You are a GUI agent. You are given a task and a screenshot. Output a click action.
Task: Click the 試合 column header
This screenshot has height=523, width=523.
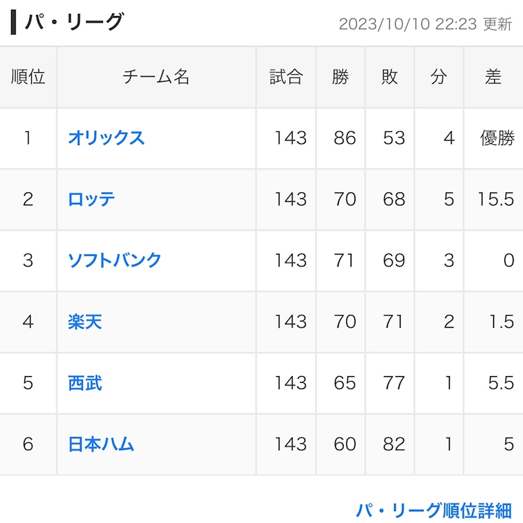tap(286, 77)
